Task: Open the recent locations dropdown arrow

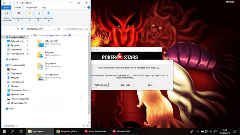Action: [14, 29]
